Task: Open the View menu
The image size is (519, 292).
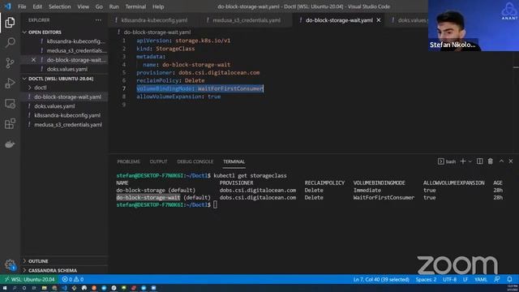Action: (x=83, y=6)
